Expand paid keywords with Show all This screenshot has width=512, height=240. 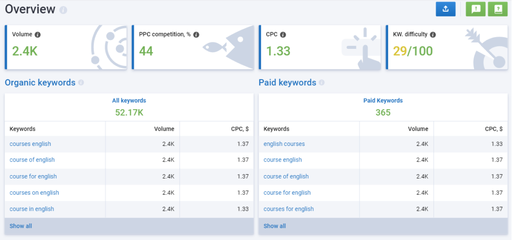pos(275,226)
